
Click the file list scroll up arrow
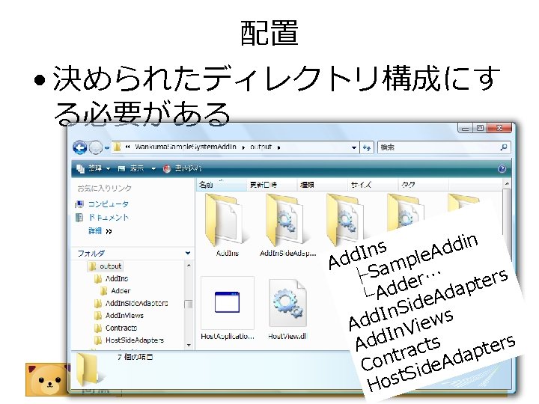pyautogui.click(x=507, y=185)
